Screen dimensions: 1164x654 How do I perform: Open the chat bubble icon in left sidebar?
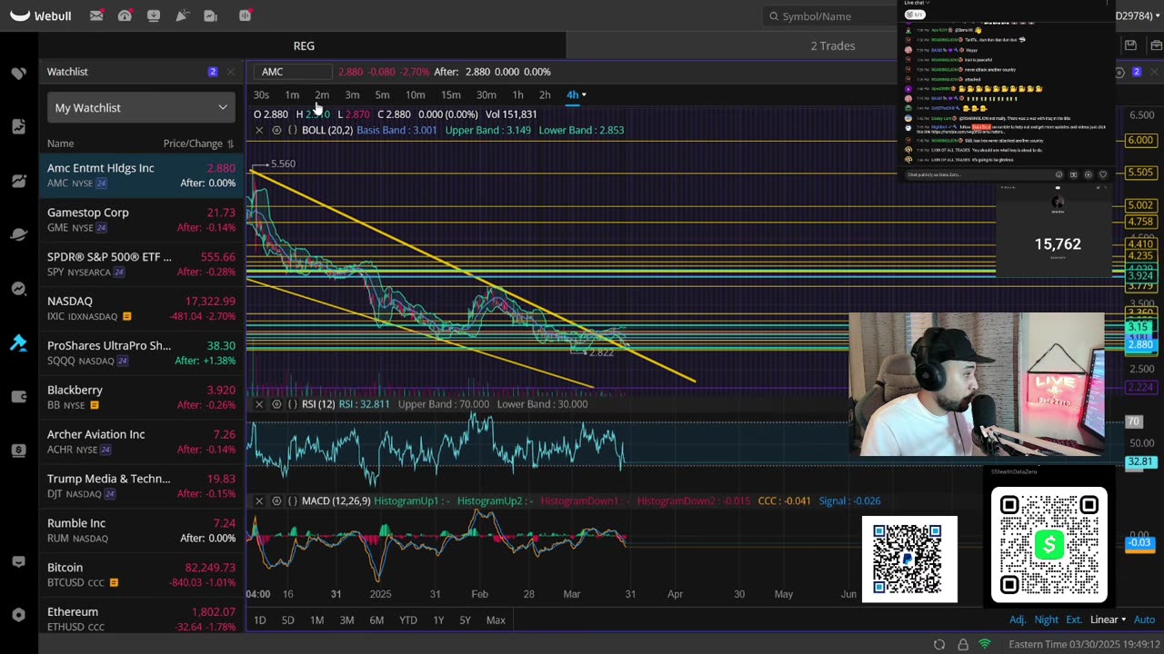18,561
